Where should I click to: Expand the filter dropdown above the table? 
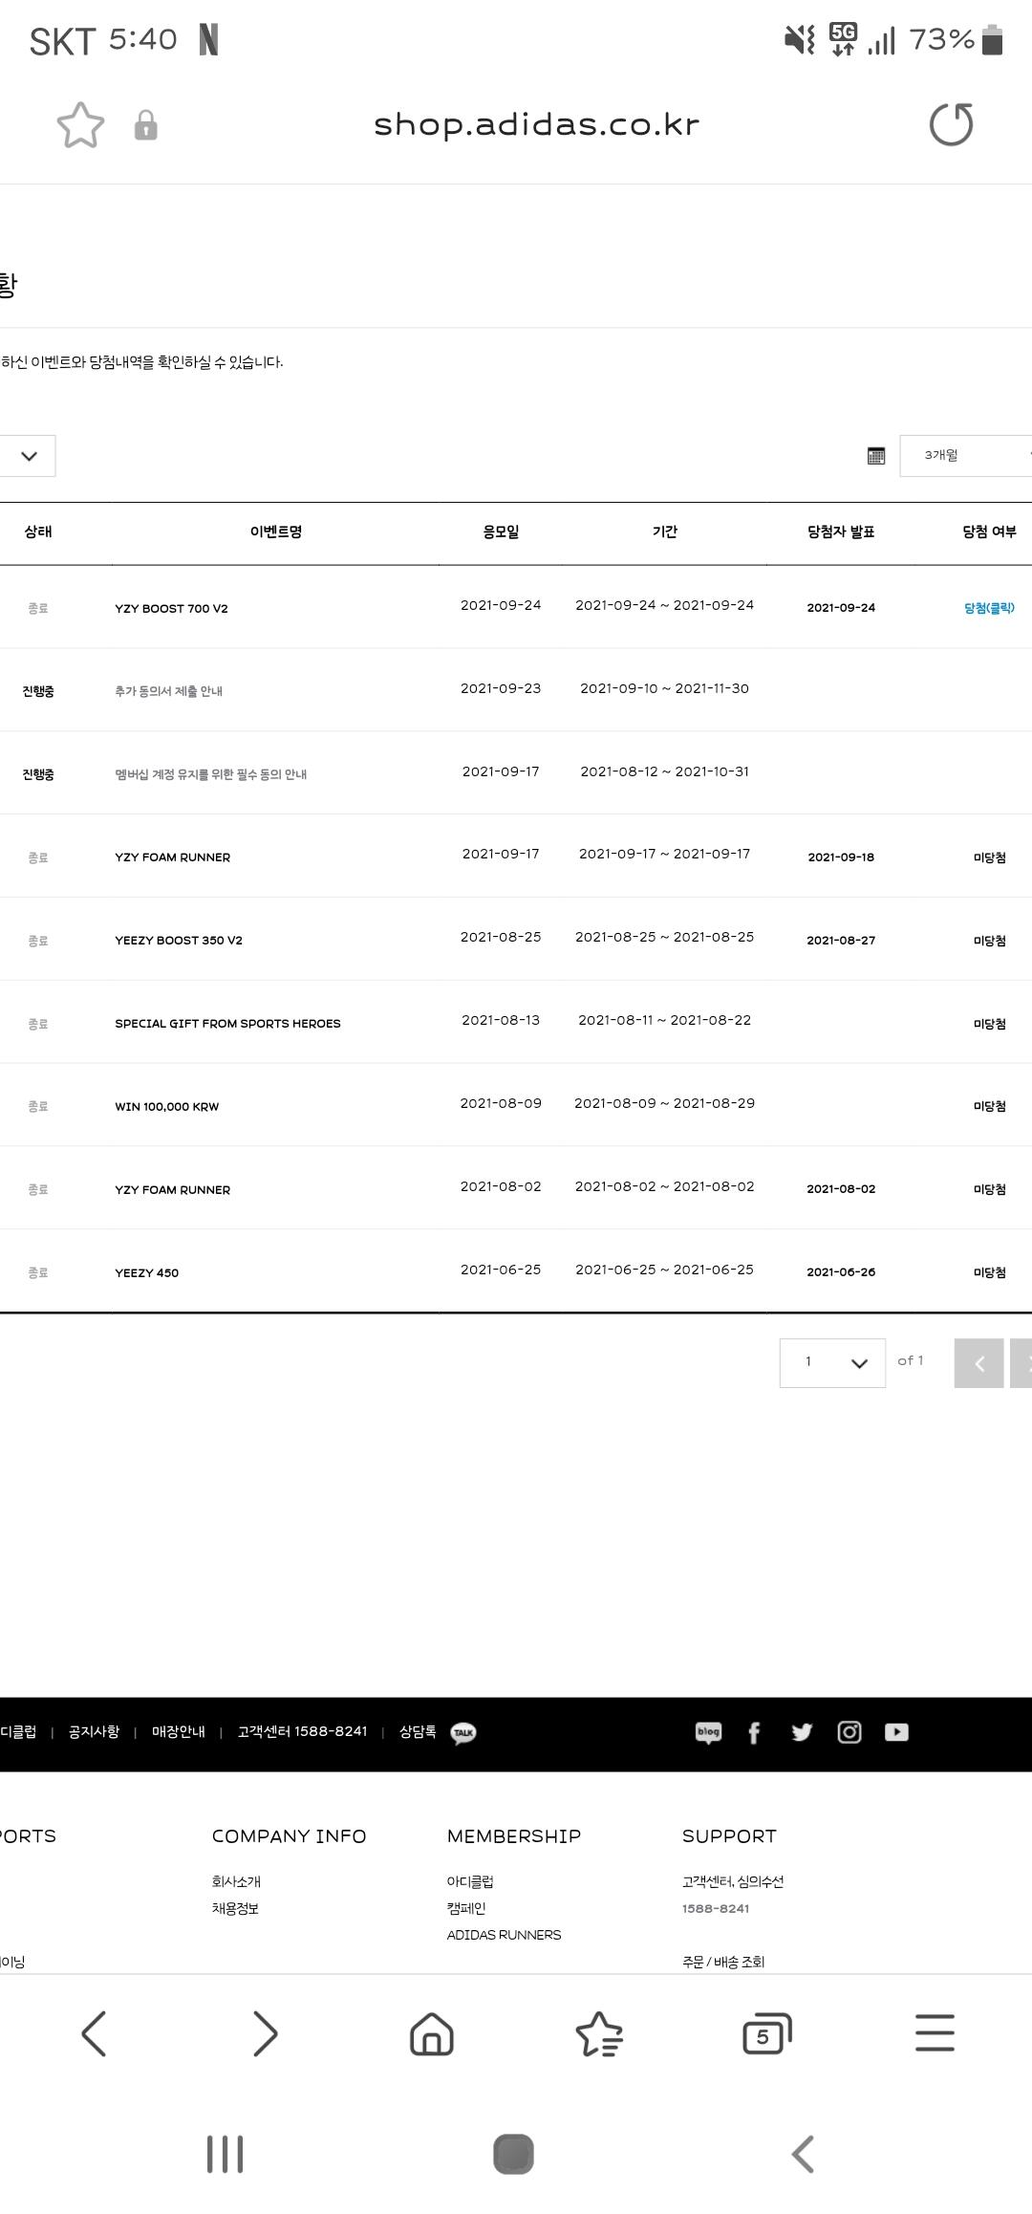[x=28, y=456]
